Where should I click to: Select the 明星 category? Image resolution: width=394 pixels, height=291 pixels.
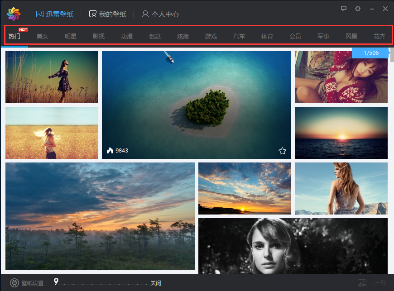tap(71, 36)
